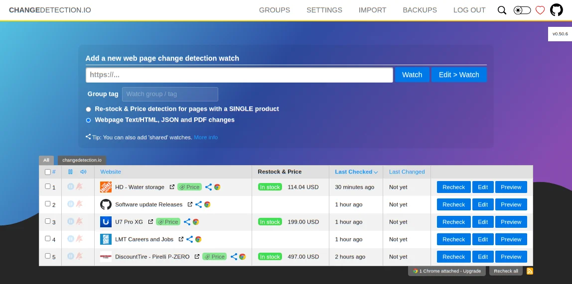This screenshot has height=284, width=572.
Task: Click the heart sponsor icon
Action: tap(540, 10)
